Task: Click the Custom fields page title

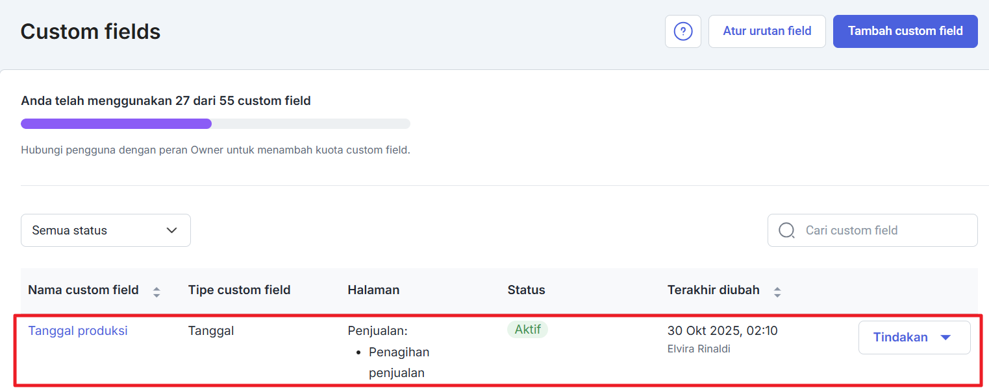Action: (90, 31)
